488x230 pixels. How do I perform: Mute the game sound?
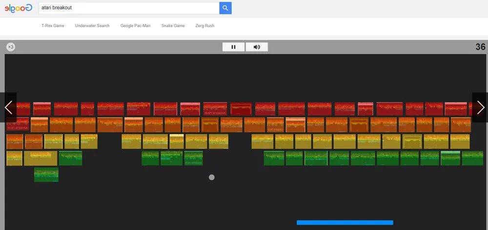click(257, 47)
